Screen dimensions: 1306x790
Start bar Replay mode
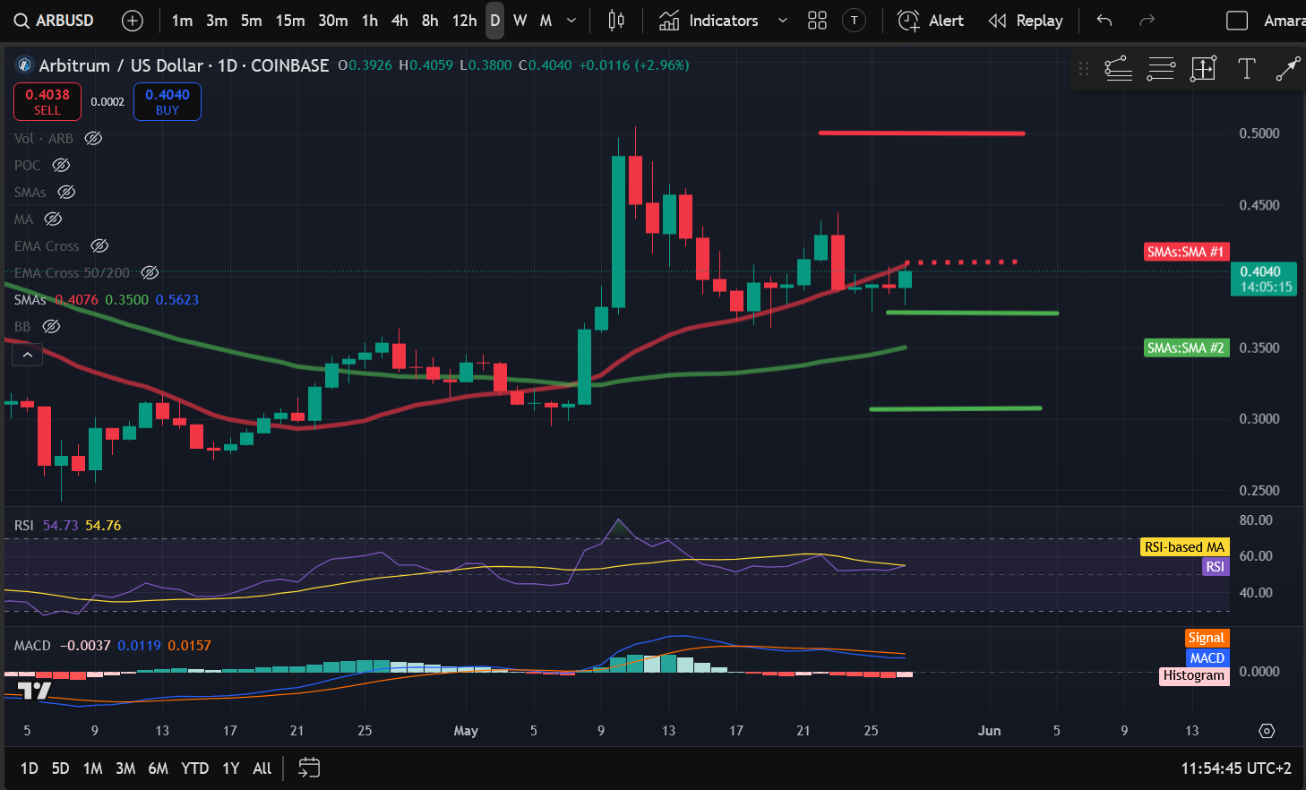(x=1026, y=21)
